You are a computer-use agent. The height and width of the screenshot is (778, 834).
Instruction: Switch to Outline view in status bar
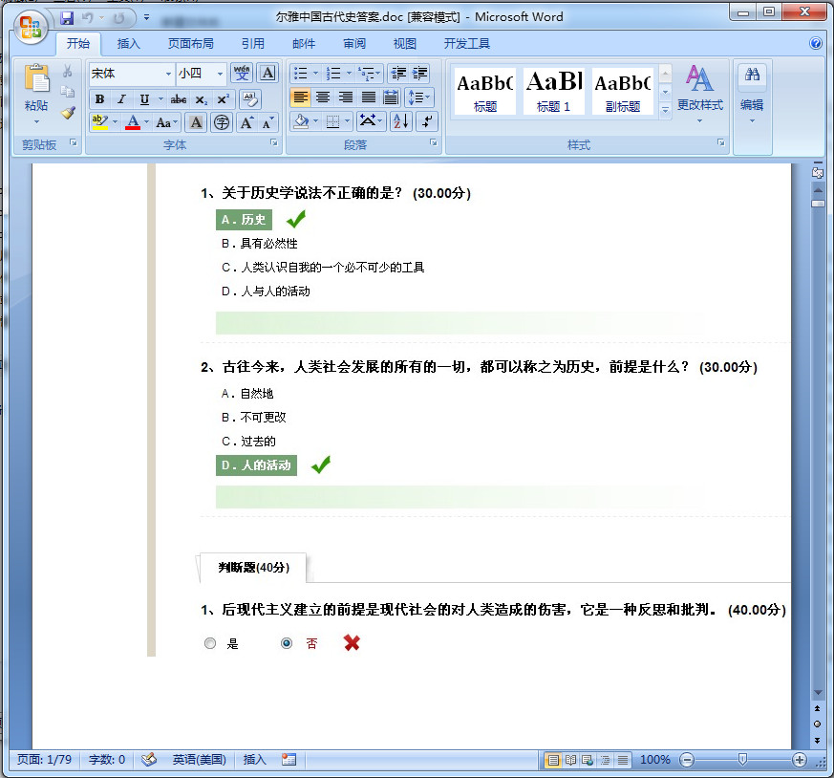click(606, 760)
